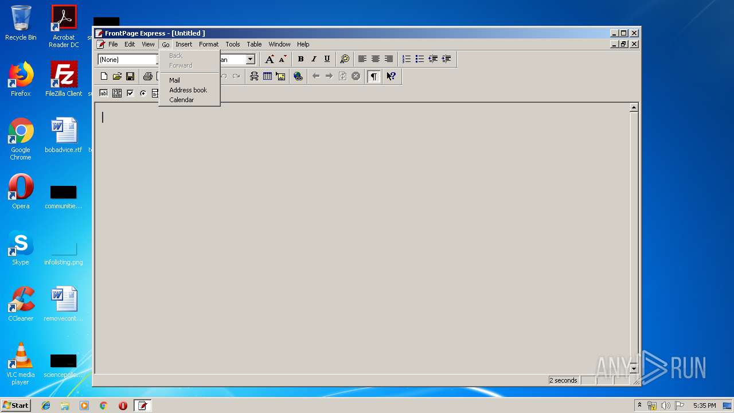
Task: Select Calendar from the Go menu
Action: pyautogui.click(x=189, y=100)
